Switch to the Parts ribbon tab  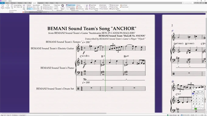tap(47, 3)
